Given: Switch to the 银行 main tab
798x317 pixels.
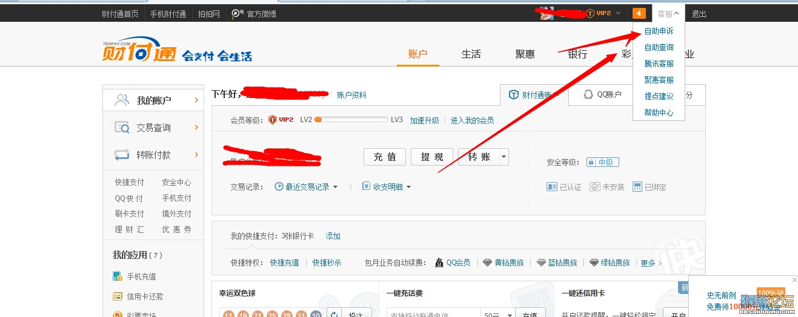Looking at the screenshot, I should (x=577, y=54).
